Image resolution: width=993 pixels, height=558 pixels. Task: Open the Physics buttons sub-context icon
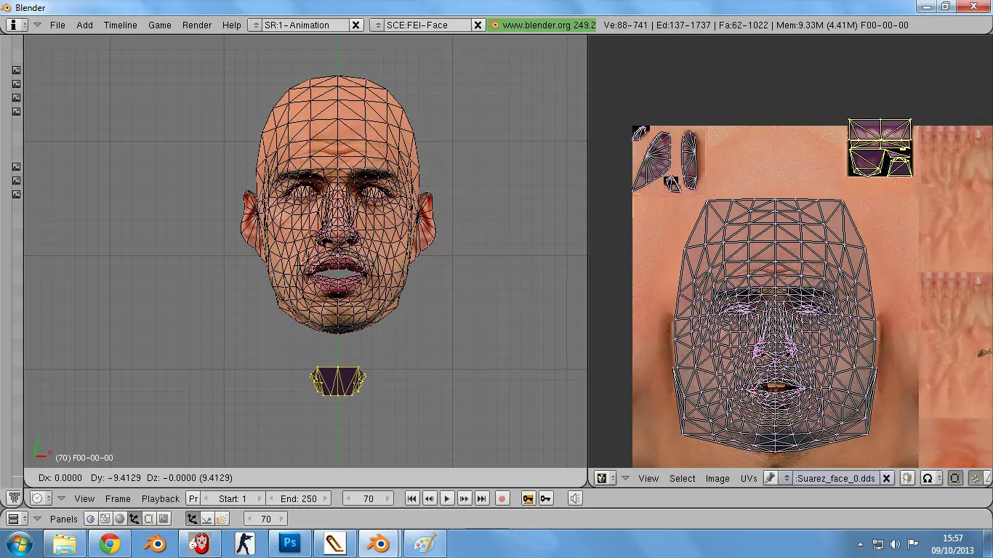click(207, 519)
